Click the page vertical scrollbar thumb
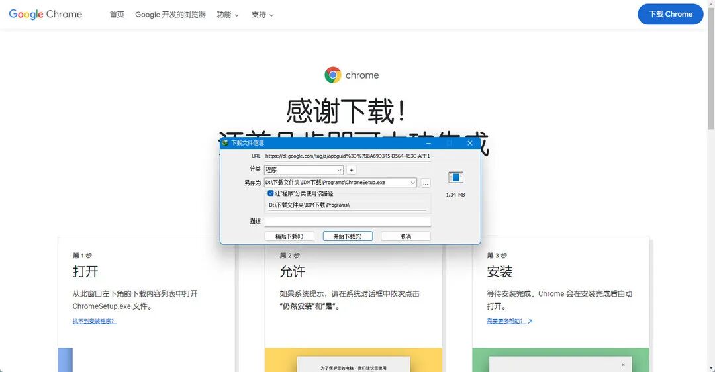The height and width of the screenshot is (372, 715). 711,68
